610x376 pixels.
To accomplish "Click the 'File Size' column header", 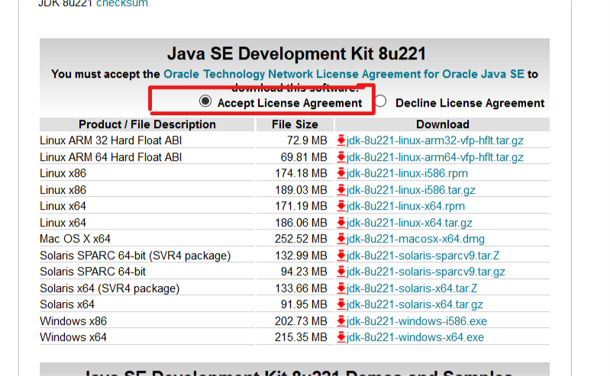I will click(295, 124).
